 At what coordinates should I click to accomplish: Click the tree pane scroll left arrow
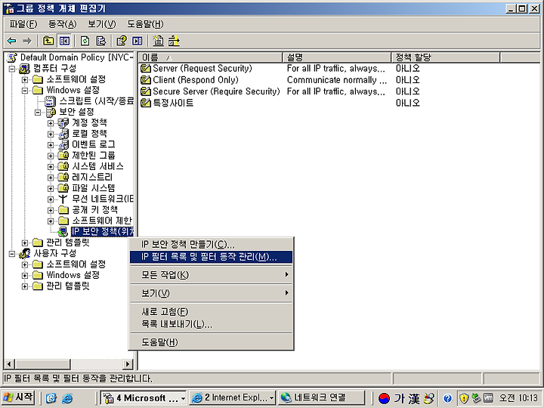(x=9, y=364)
